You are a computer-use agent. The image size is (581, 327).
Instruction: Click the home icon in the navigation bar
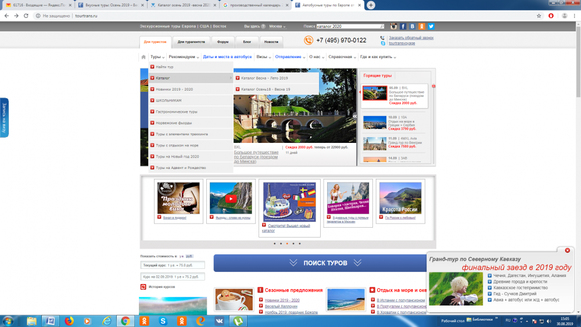(143, 57)
